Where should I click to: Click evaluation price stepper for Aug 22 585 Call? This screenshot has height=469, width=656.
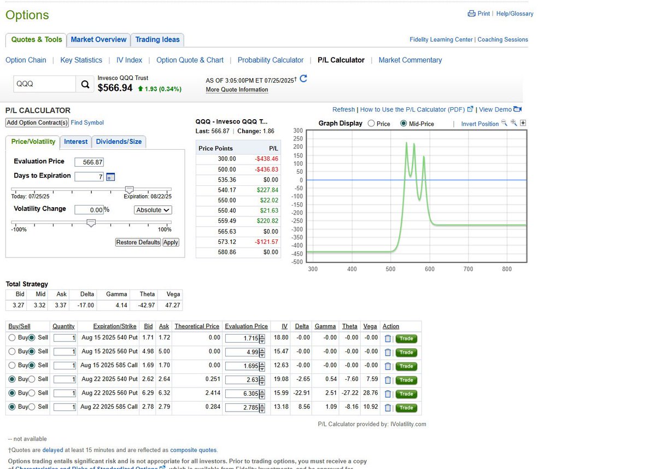tap(262, 407)
